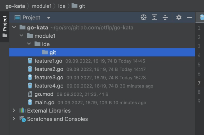The image size is (204, 135).
Task: Open Project panel settings gear
Action: pyautogui.click(x=179, y=18)
